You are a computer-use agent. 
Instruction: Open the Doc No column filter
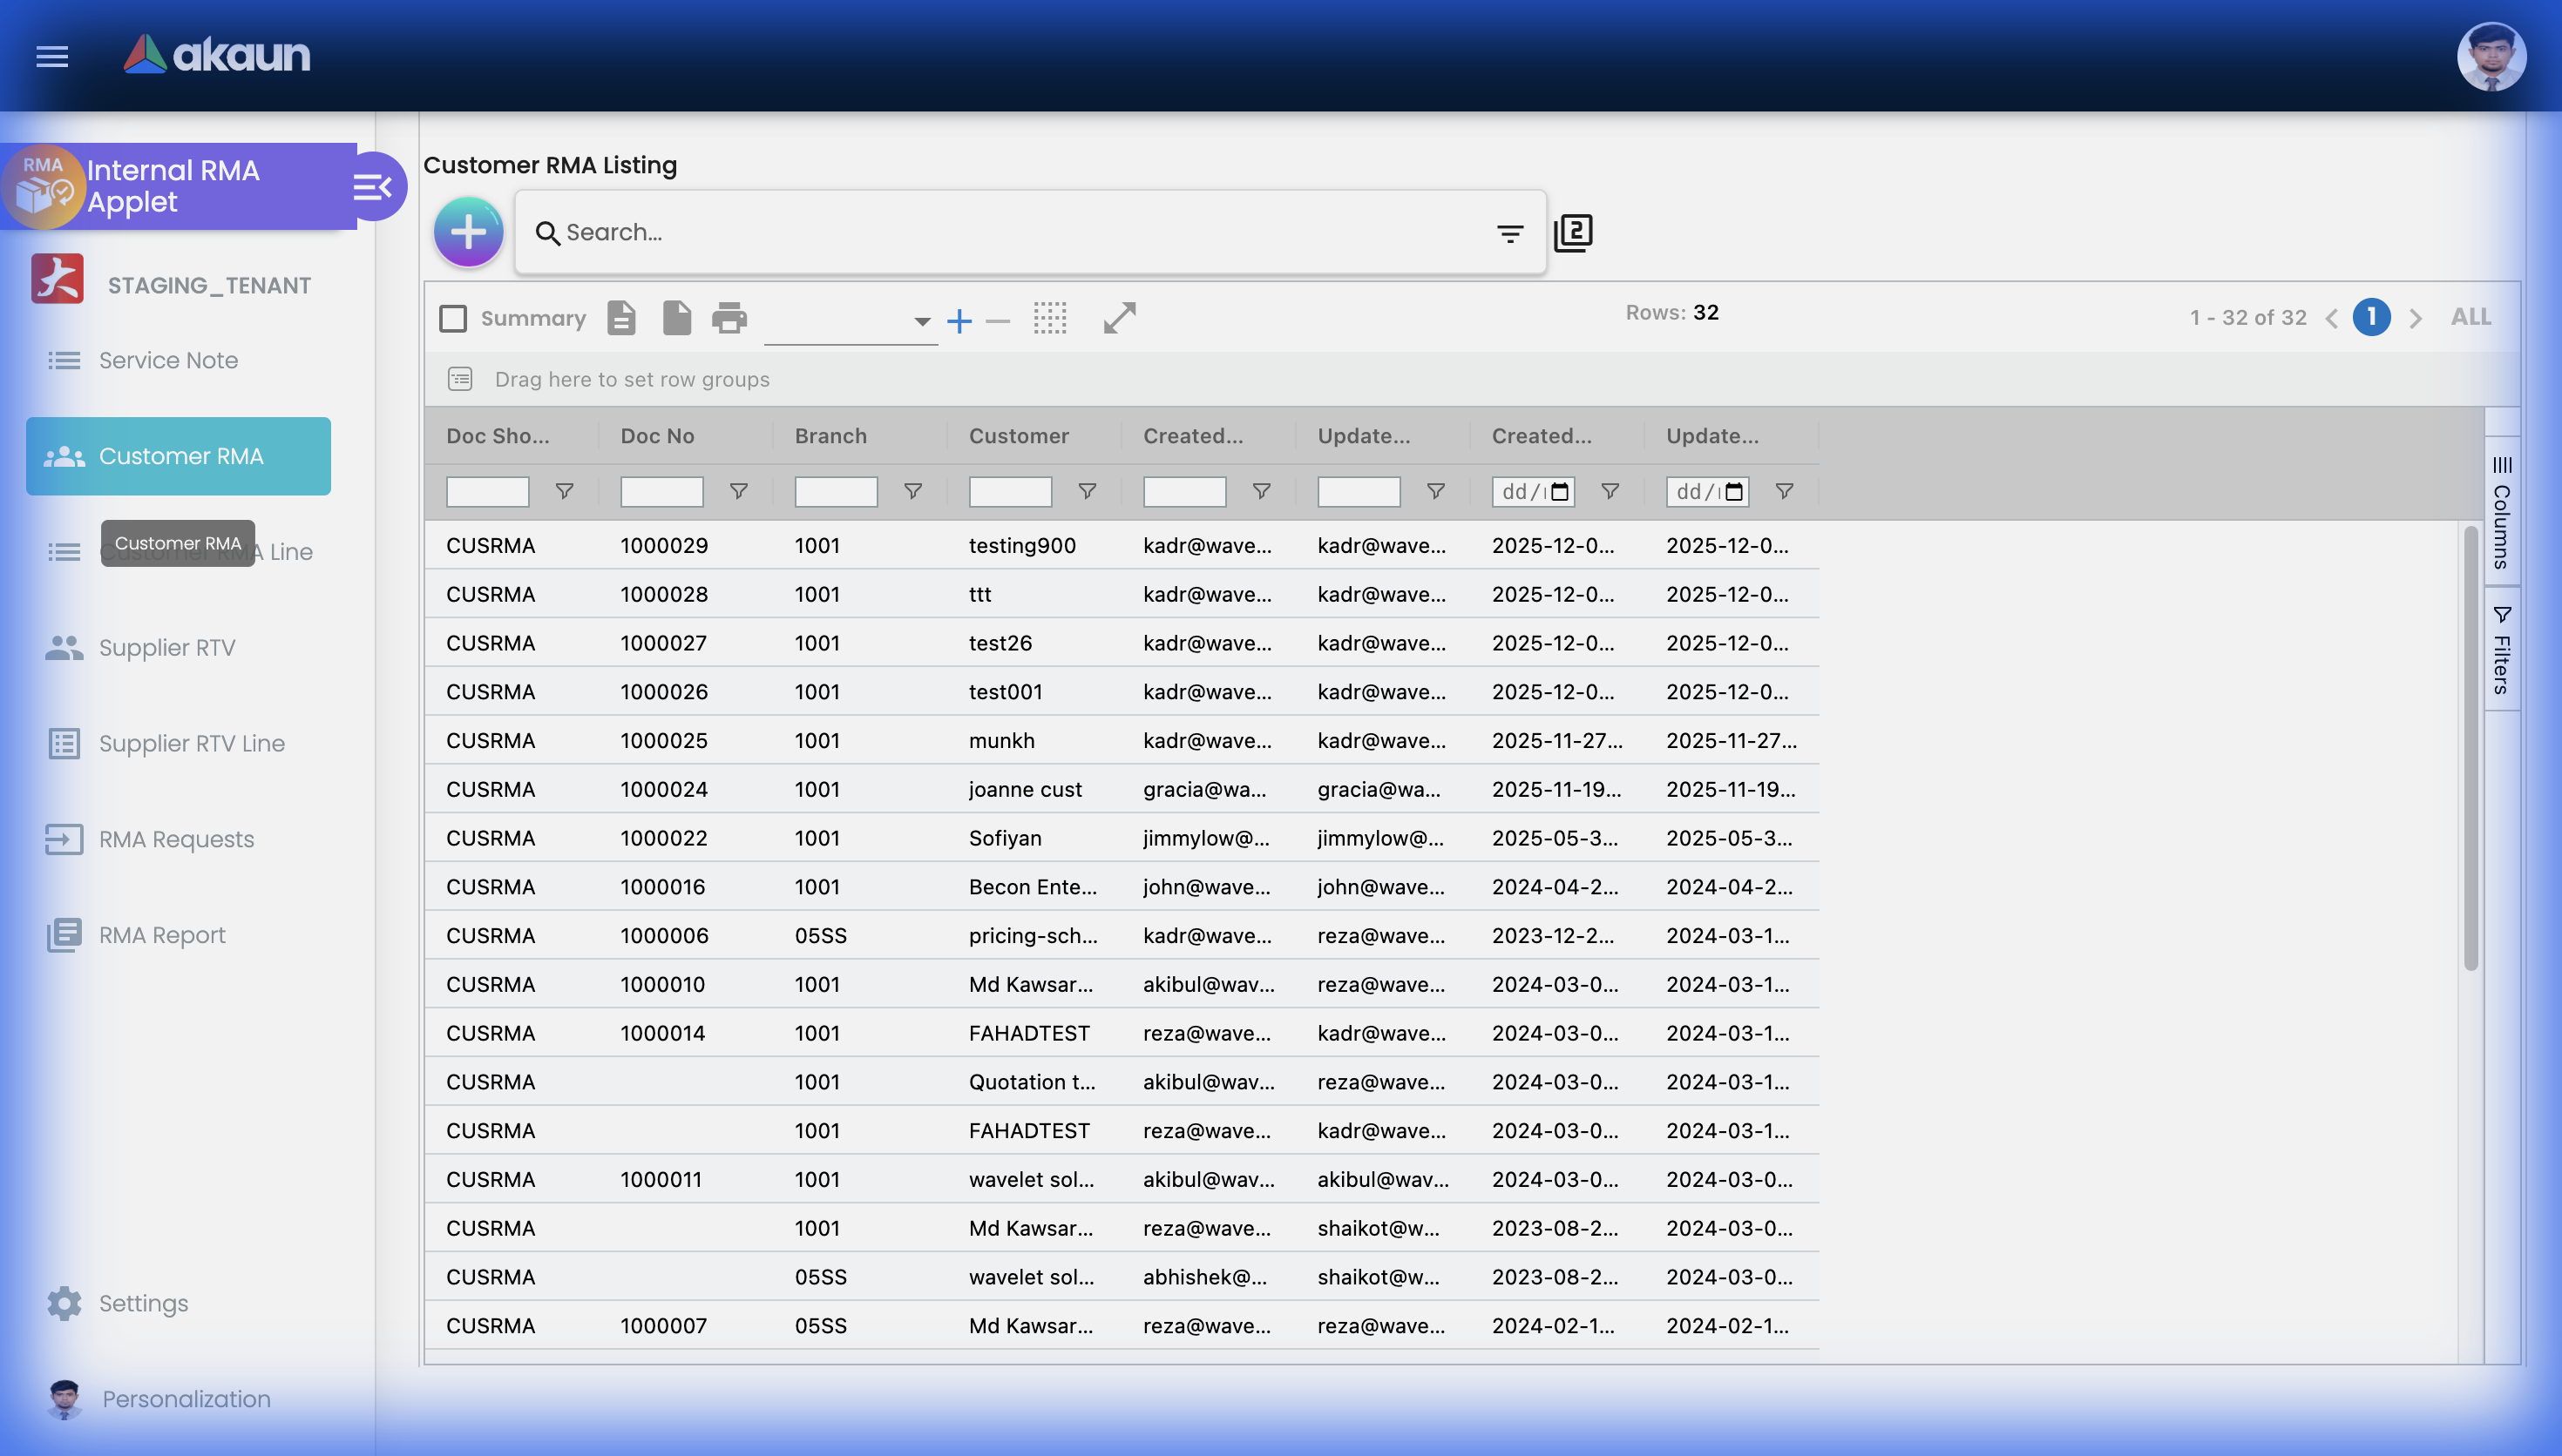(x=738, y=491)
